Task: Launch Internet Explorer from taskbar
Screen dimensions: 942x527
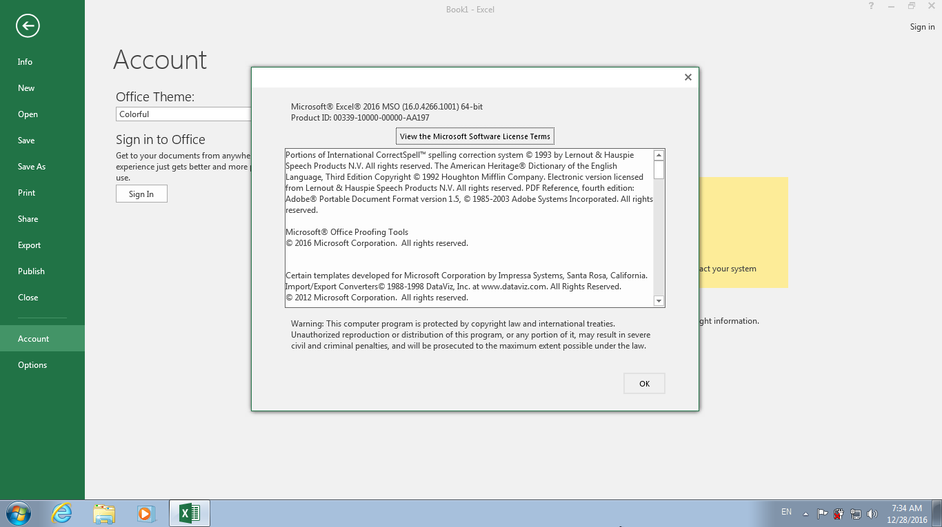Action: 61,513
